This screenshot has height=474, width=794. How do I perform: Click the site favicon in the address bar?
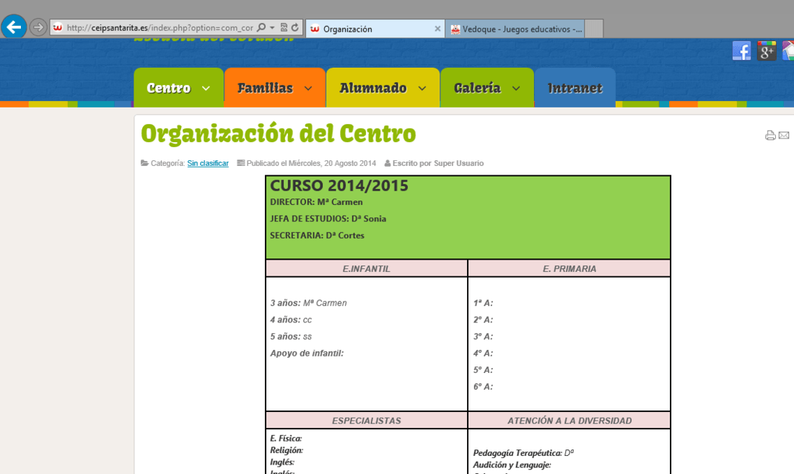[58, 27]
